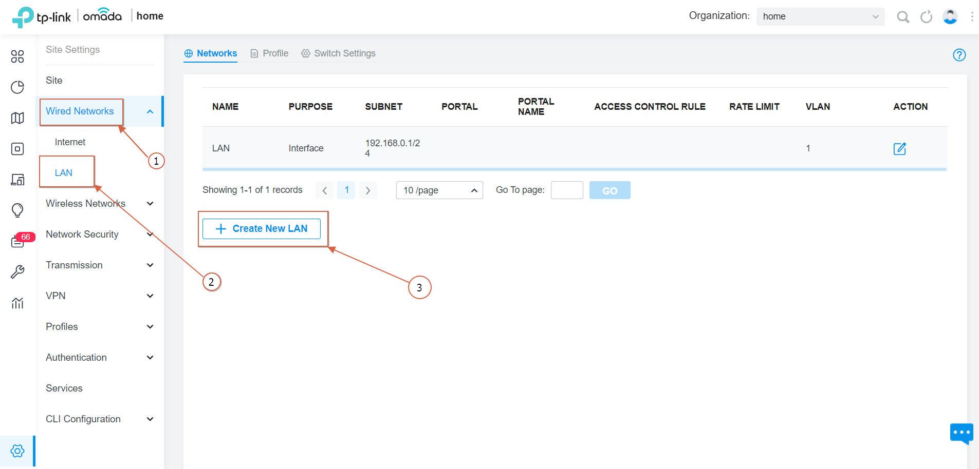979x469 pixels.
Task: Click the GO button
Action: [x=610, y=190]
